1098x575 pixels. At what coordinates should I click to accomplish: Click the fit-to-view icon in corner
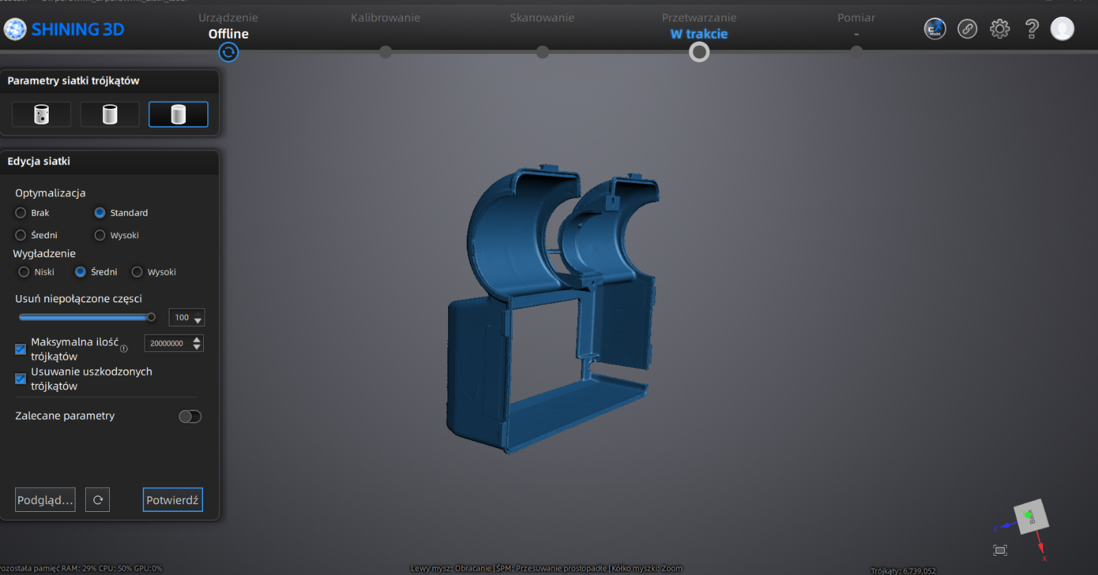click(x=1000, y=550)
